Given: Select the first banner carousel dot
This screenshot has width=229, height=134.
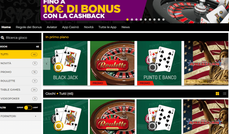Looking at the screenshot, I should 127,19.
